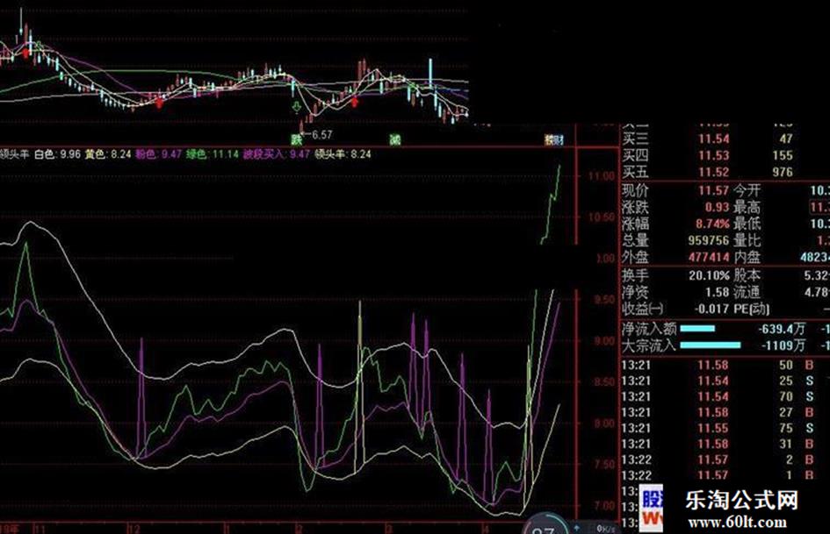Click the 内盘 label
The height and width of the screenshot is (534, 830).
click(x=747, y=258)
